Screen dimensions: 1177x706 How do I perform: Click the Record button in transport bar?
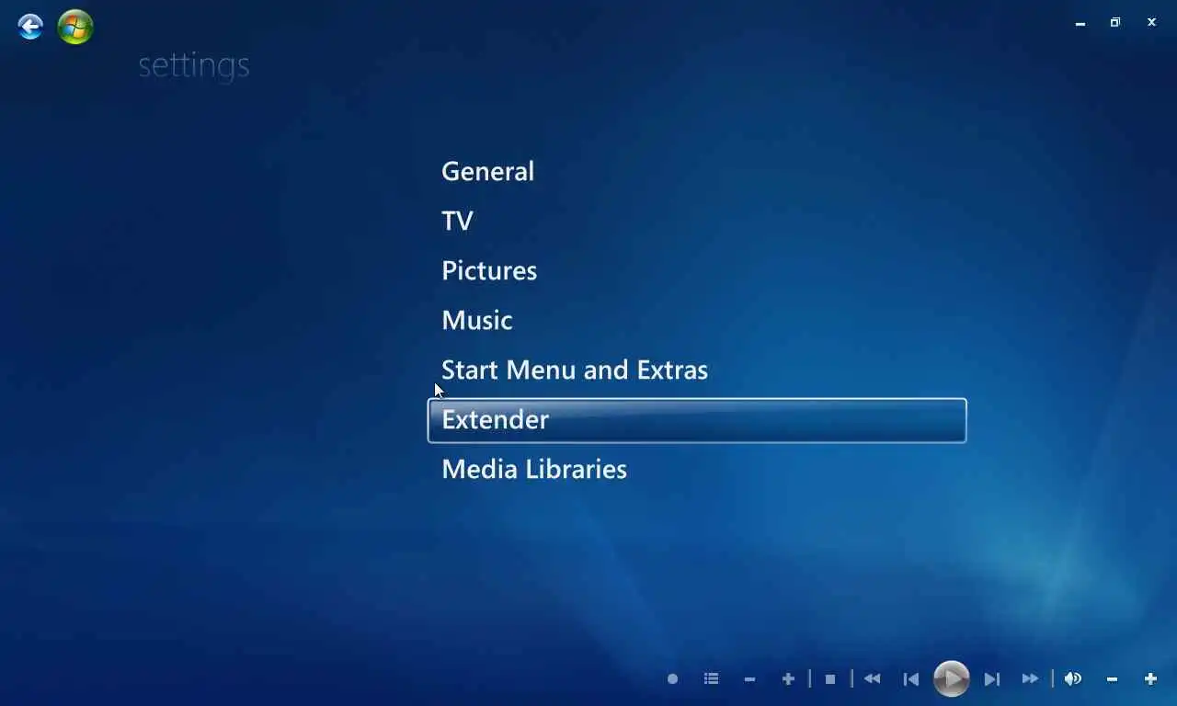click(672, 678)
